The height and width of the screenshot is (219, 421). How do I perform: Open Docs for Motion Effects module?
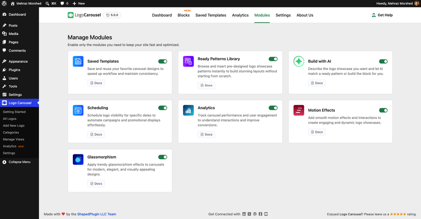point(317,132)
